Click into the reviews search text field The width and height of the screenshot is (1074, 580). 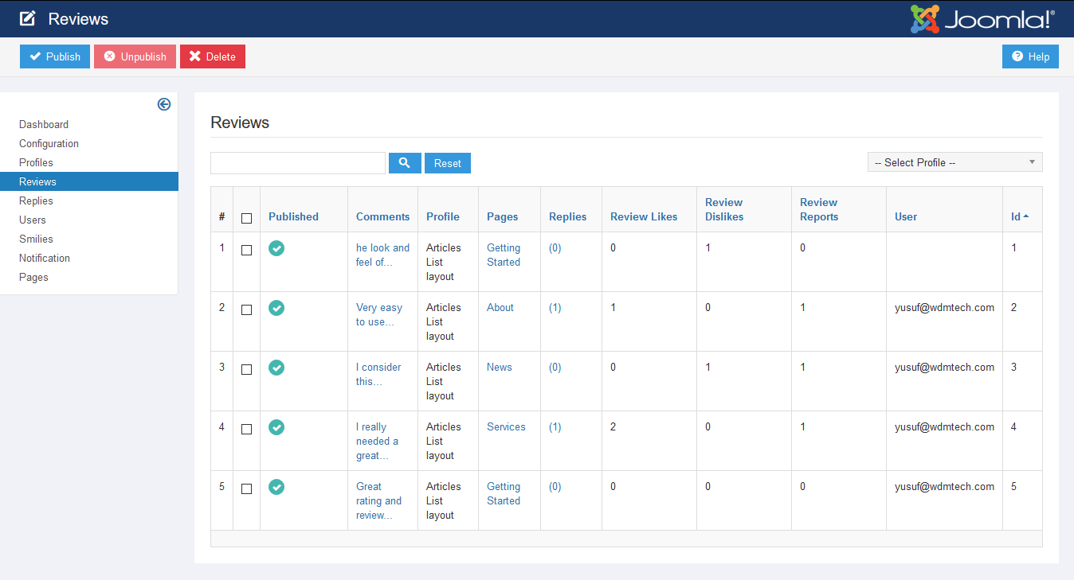point(298,163)
